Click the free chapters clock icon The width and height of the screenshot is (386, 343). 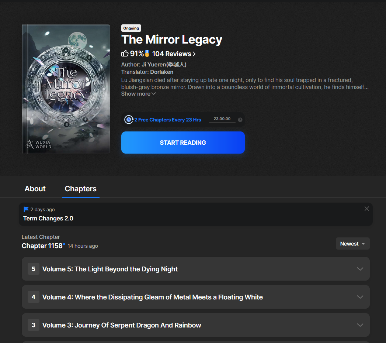[129, 120]
